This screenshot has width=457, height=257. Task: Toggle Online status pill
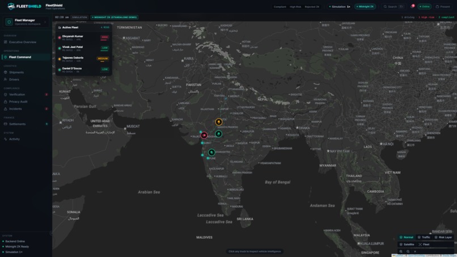click(424, 6)
